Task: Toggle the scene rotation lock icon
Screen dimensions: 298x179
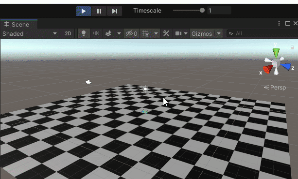Action: point(292,47)
